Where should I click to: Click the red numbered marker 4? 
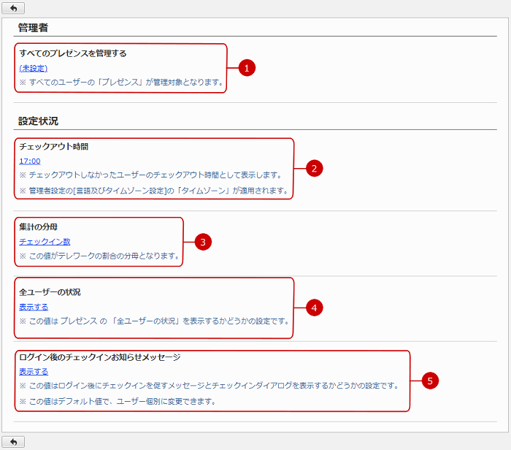point(314,308)
